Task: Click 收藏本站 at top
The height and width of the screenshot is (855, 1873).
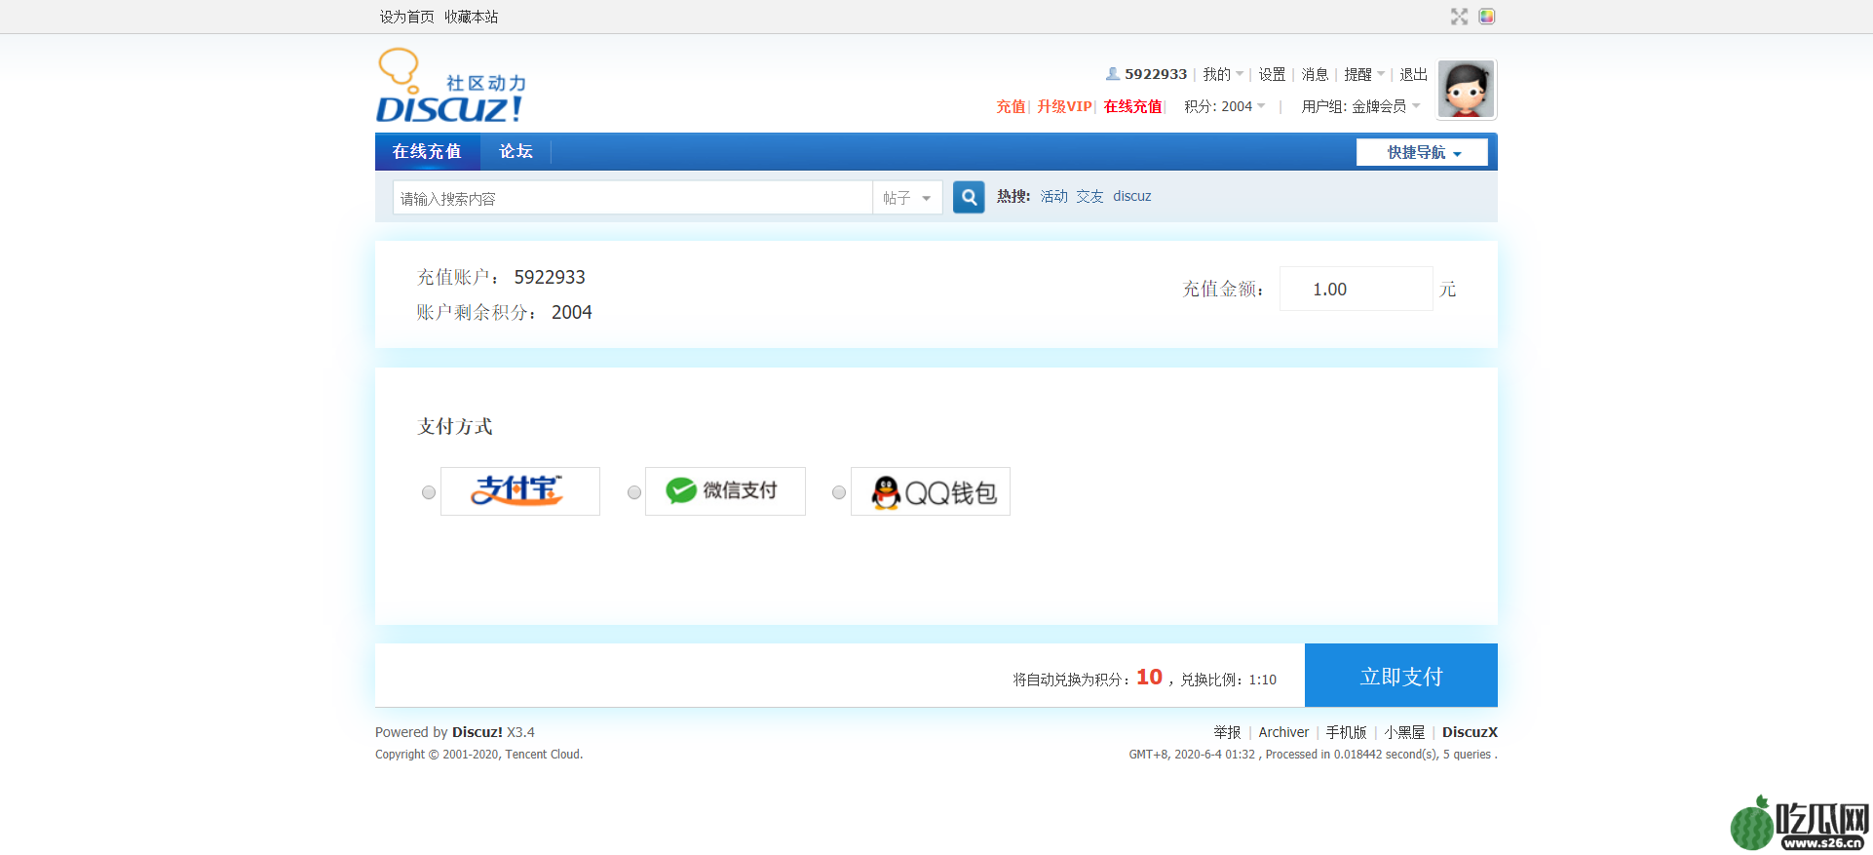Action: [x=472, y=17]
